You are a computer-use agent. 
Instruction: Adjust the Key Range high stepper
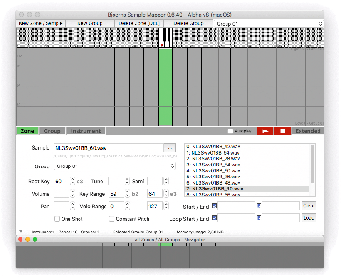[x=166, y=193]
